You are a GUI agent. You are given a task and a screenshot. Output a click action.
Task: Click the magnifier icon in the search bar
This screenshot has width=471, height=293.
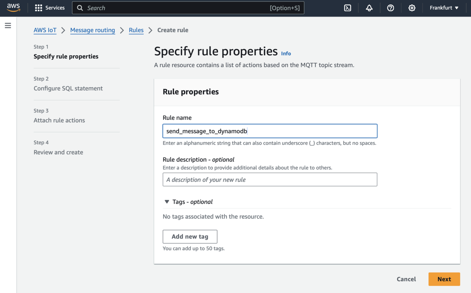pos(80,8)
